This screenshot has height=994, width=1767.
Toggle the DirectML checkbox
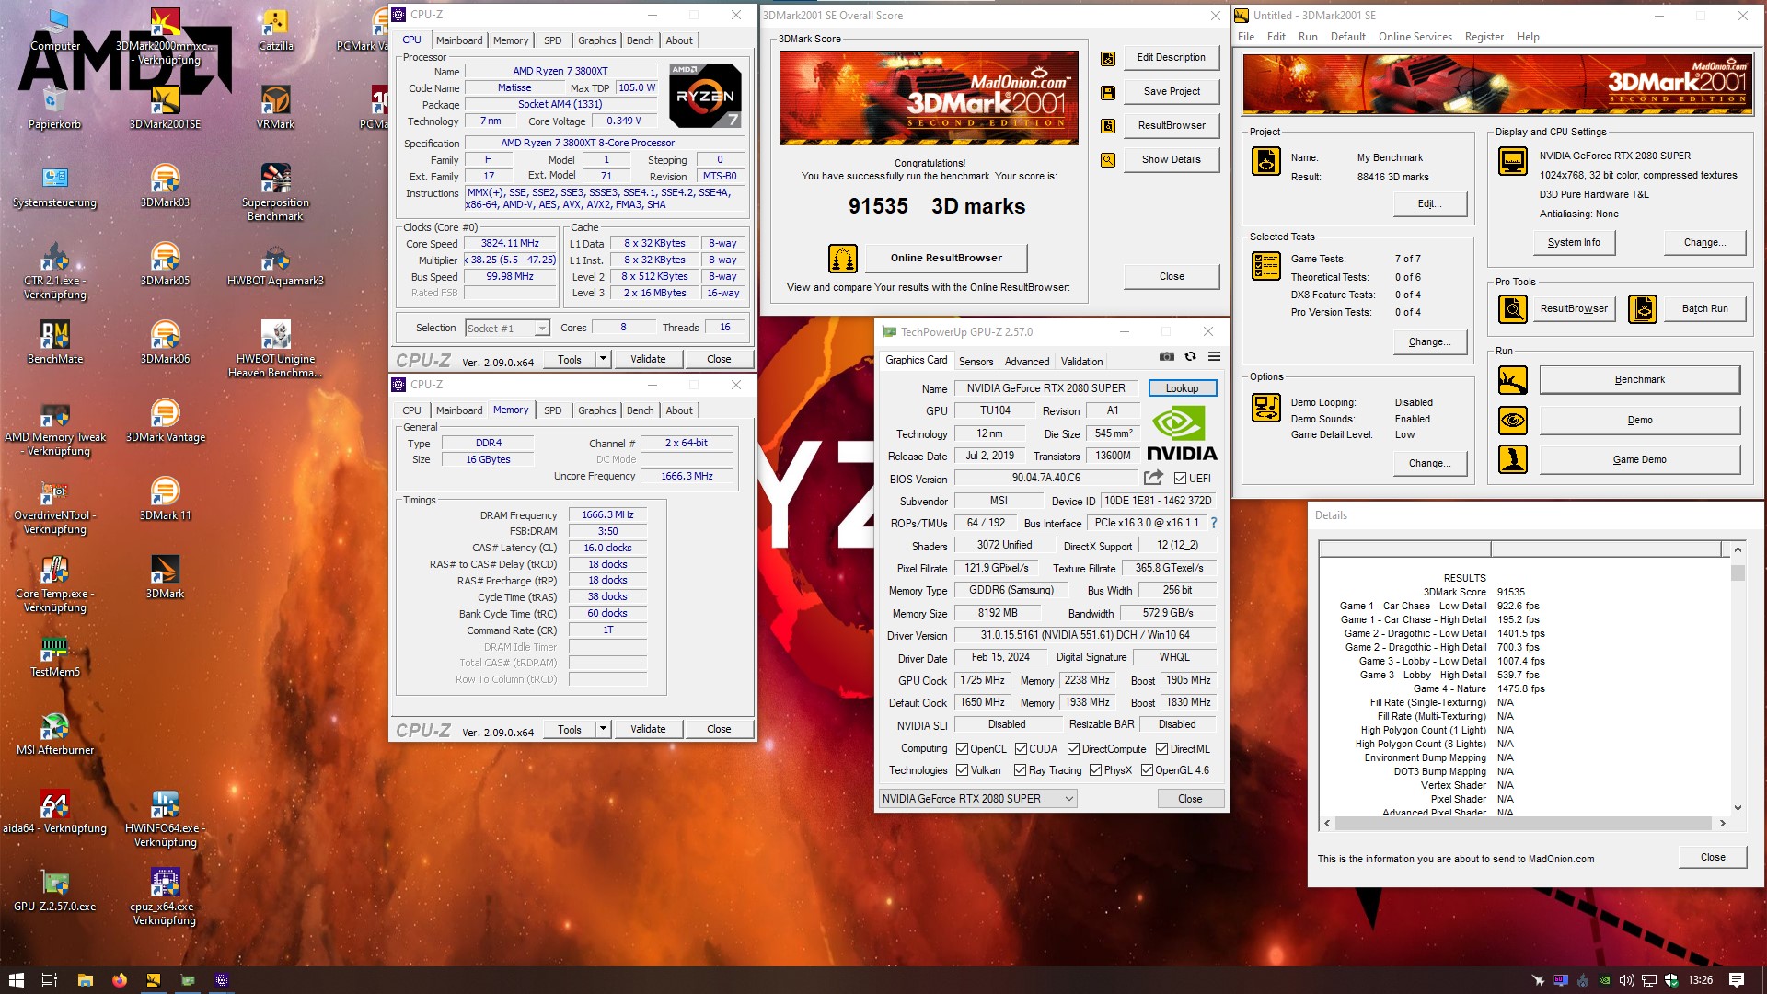click(x=1161, y=749)
